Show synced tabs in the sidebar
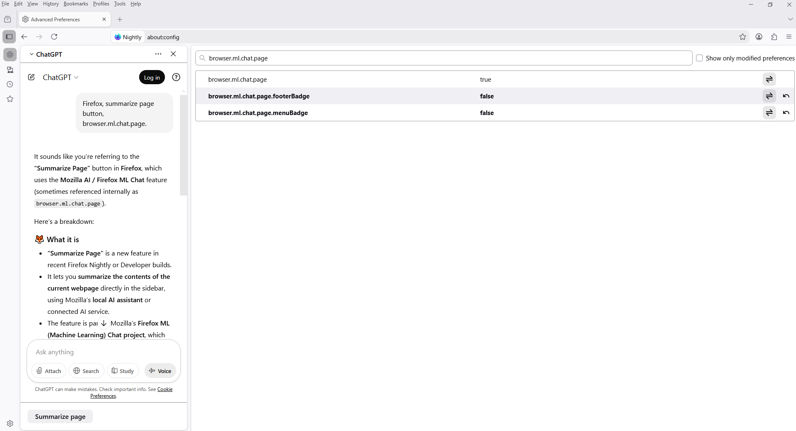 pos(10,70)
